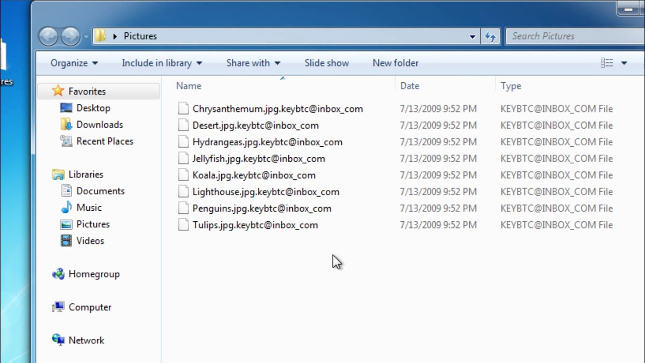This screenshot has width=645, height=363.
Task: Open the Include in library menu
Action: pyautogui.click(x=162, y=63)
